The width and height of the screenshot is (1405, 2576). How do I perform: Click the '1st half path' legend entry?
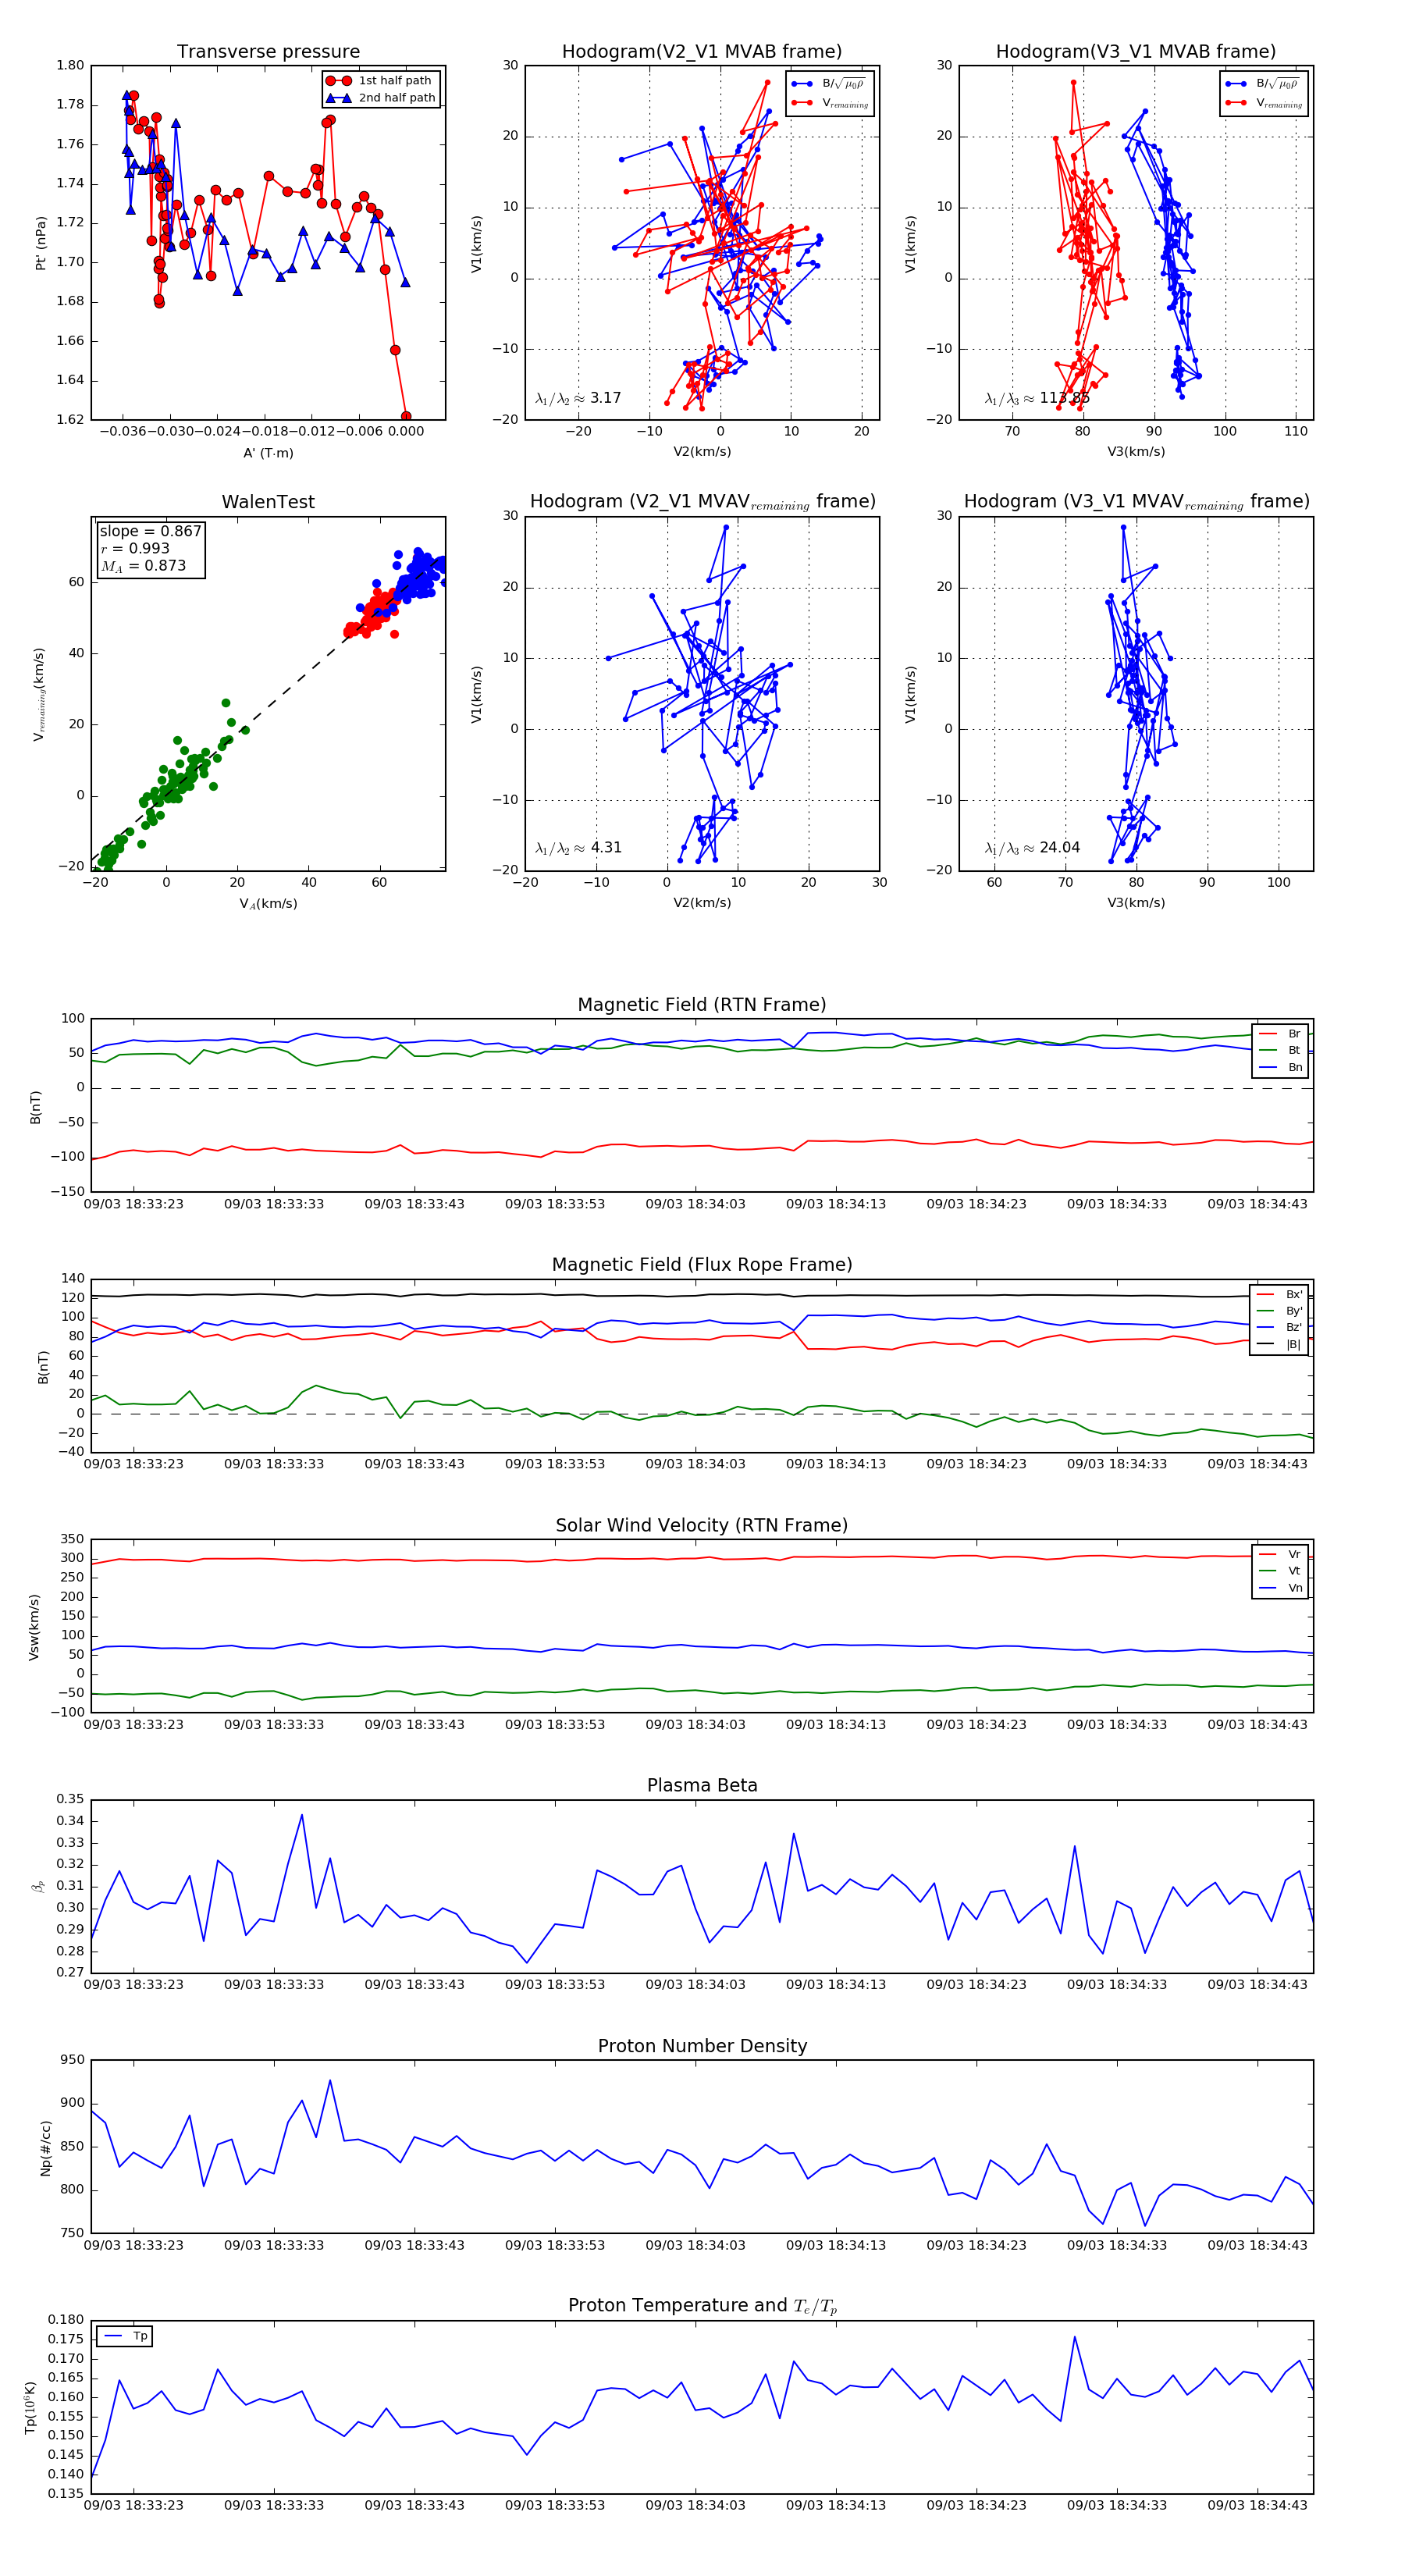pyautogui.click(x=381, y=81)
